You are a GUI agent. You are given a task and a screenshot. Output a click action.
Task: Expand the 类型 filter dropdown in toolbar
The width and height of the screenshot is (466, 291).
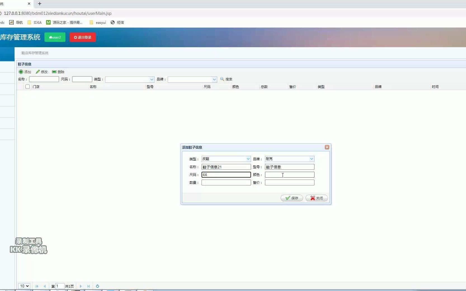pos(152,79)
